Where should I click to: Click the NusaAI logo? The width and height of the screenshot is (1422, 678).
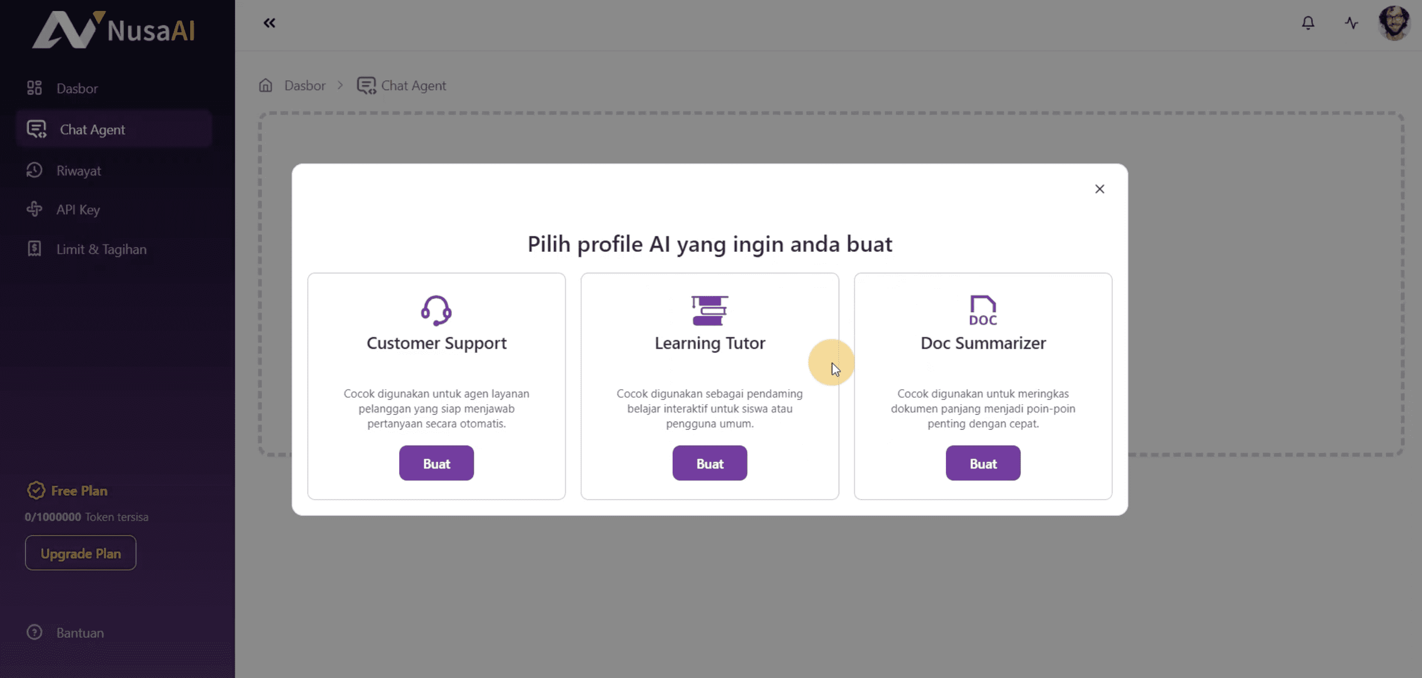pyautogui.click(x=114, y=30)
